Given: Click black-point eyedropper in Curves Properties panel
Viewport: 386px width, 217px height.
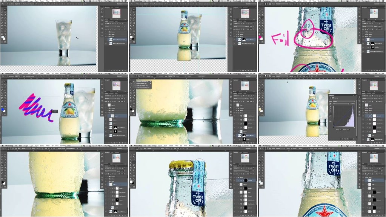Looking at the screenshot, I should point(331,106).
